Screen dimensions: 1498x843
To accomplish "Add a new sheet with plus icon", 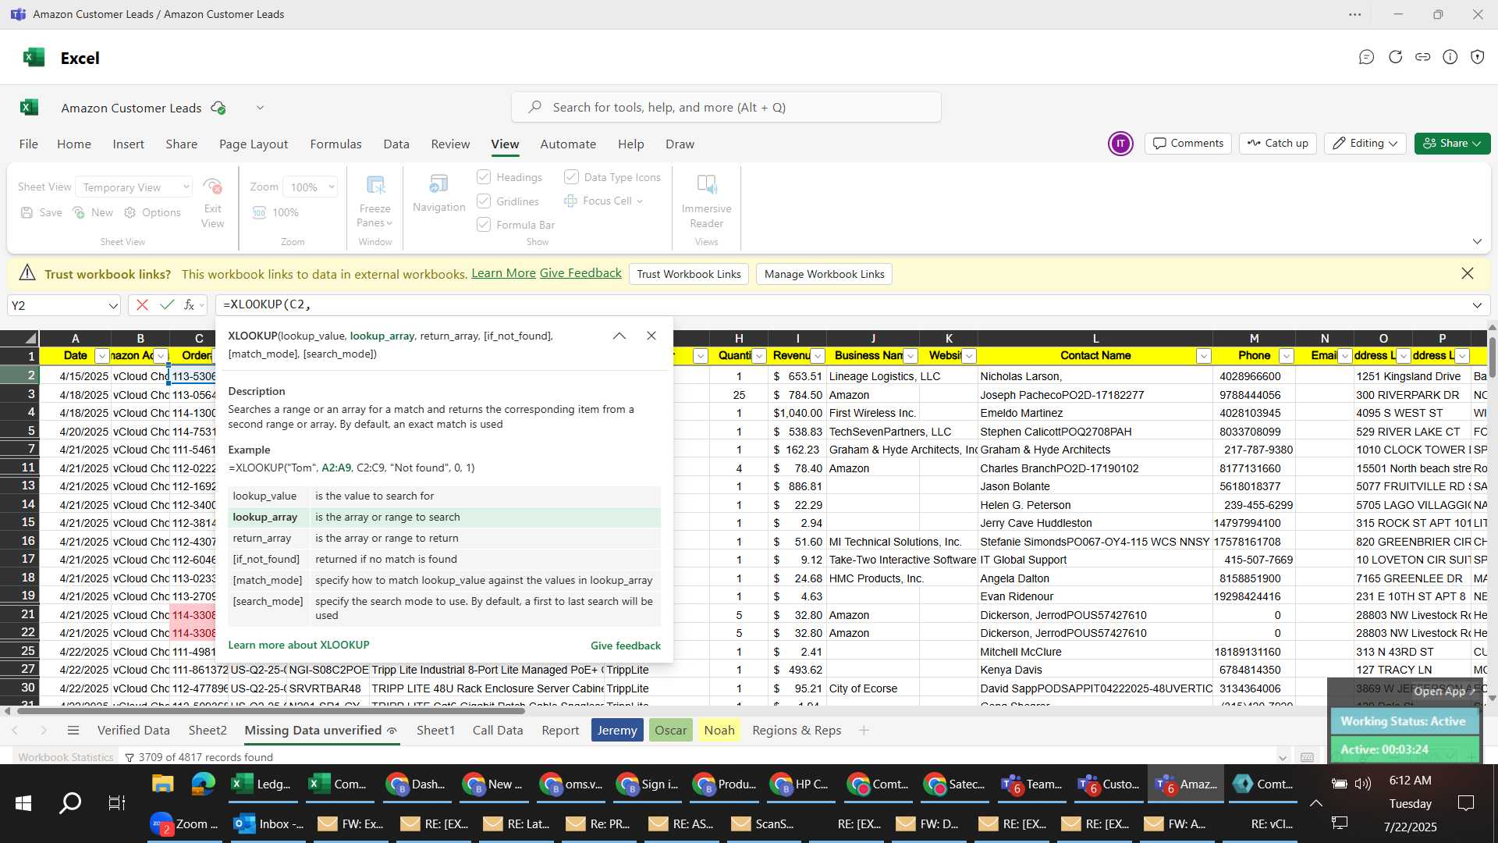I will (x=864, y=731).
